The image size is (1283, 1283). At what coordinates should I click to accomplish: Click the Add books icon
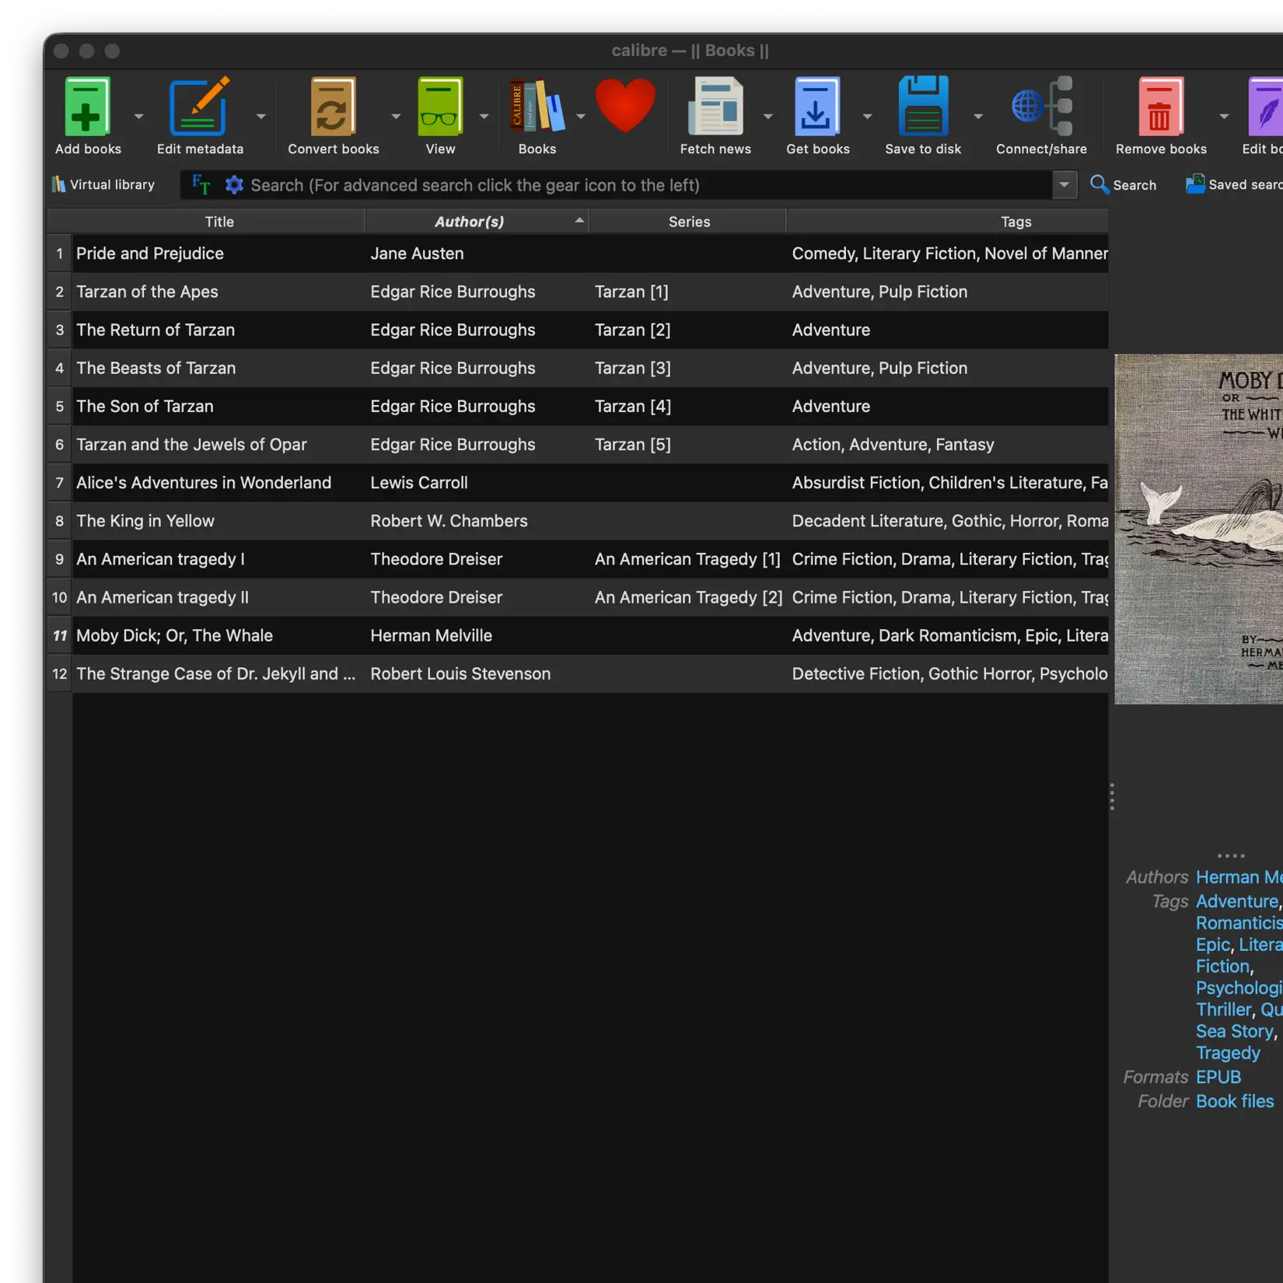(87, 107)
